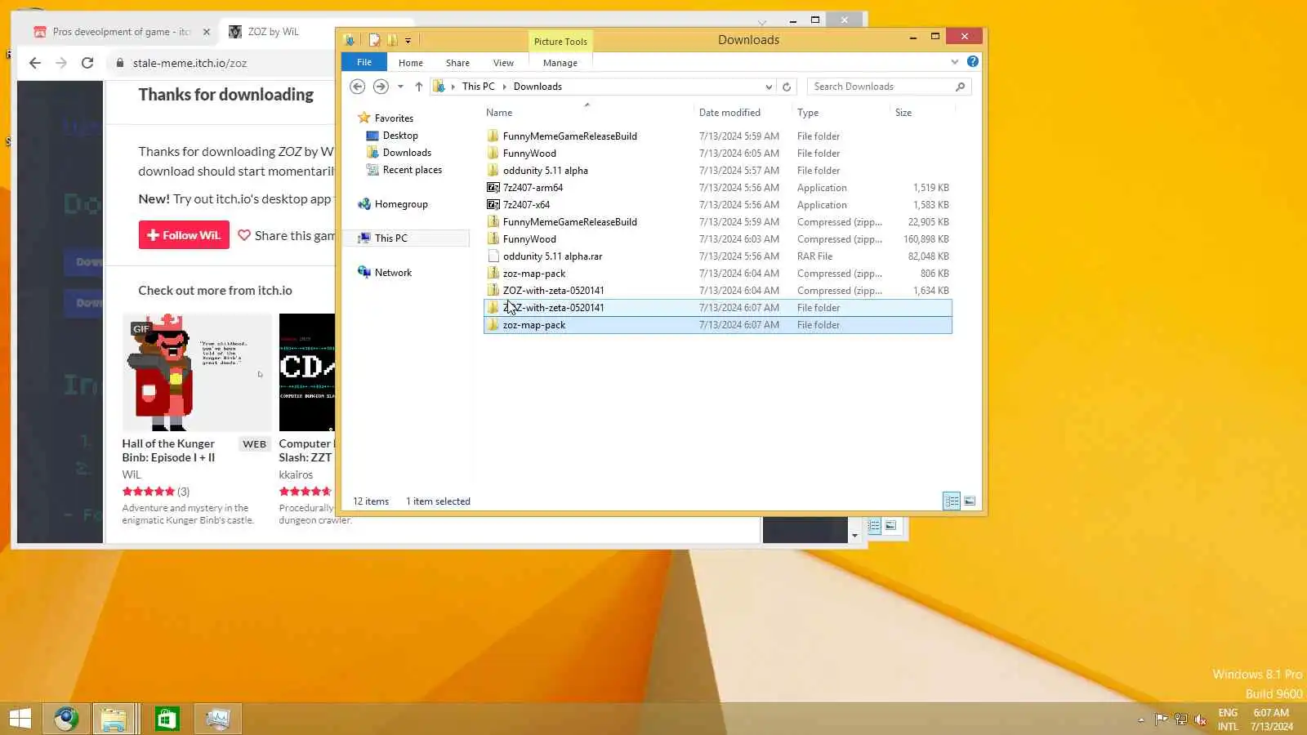Select the 'oddunity 5.11 alpha' folder
The height and width of the screenshot is (735, 1307).
pos(717,171)
